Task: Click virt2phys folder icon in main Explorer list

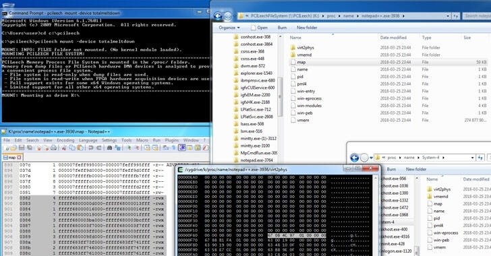Action: [x=293, y=48]
